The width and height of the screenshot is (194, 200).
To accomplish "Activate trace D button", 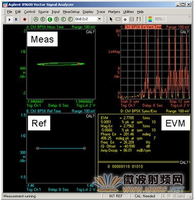I will pyautogui.click(x=56, y=19).
